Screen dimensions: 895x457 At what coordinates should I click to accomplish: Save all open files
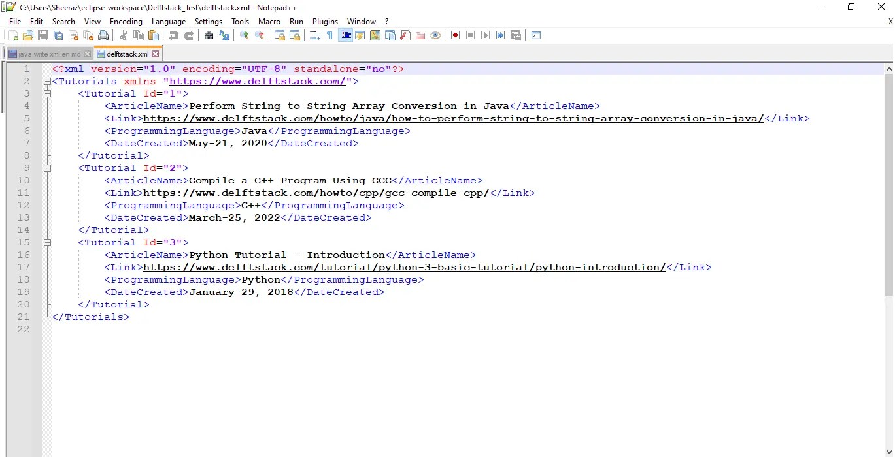click(58, 35)
